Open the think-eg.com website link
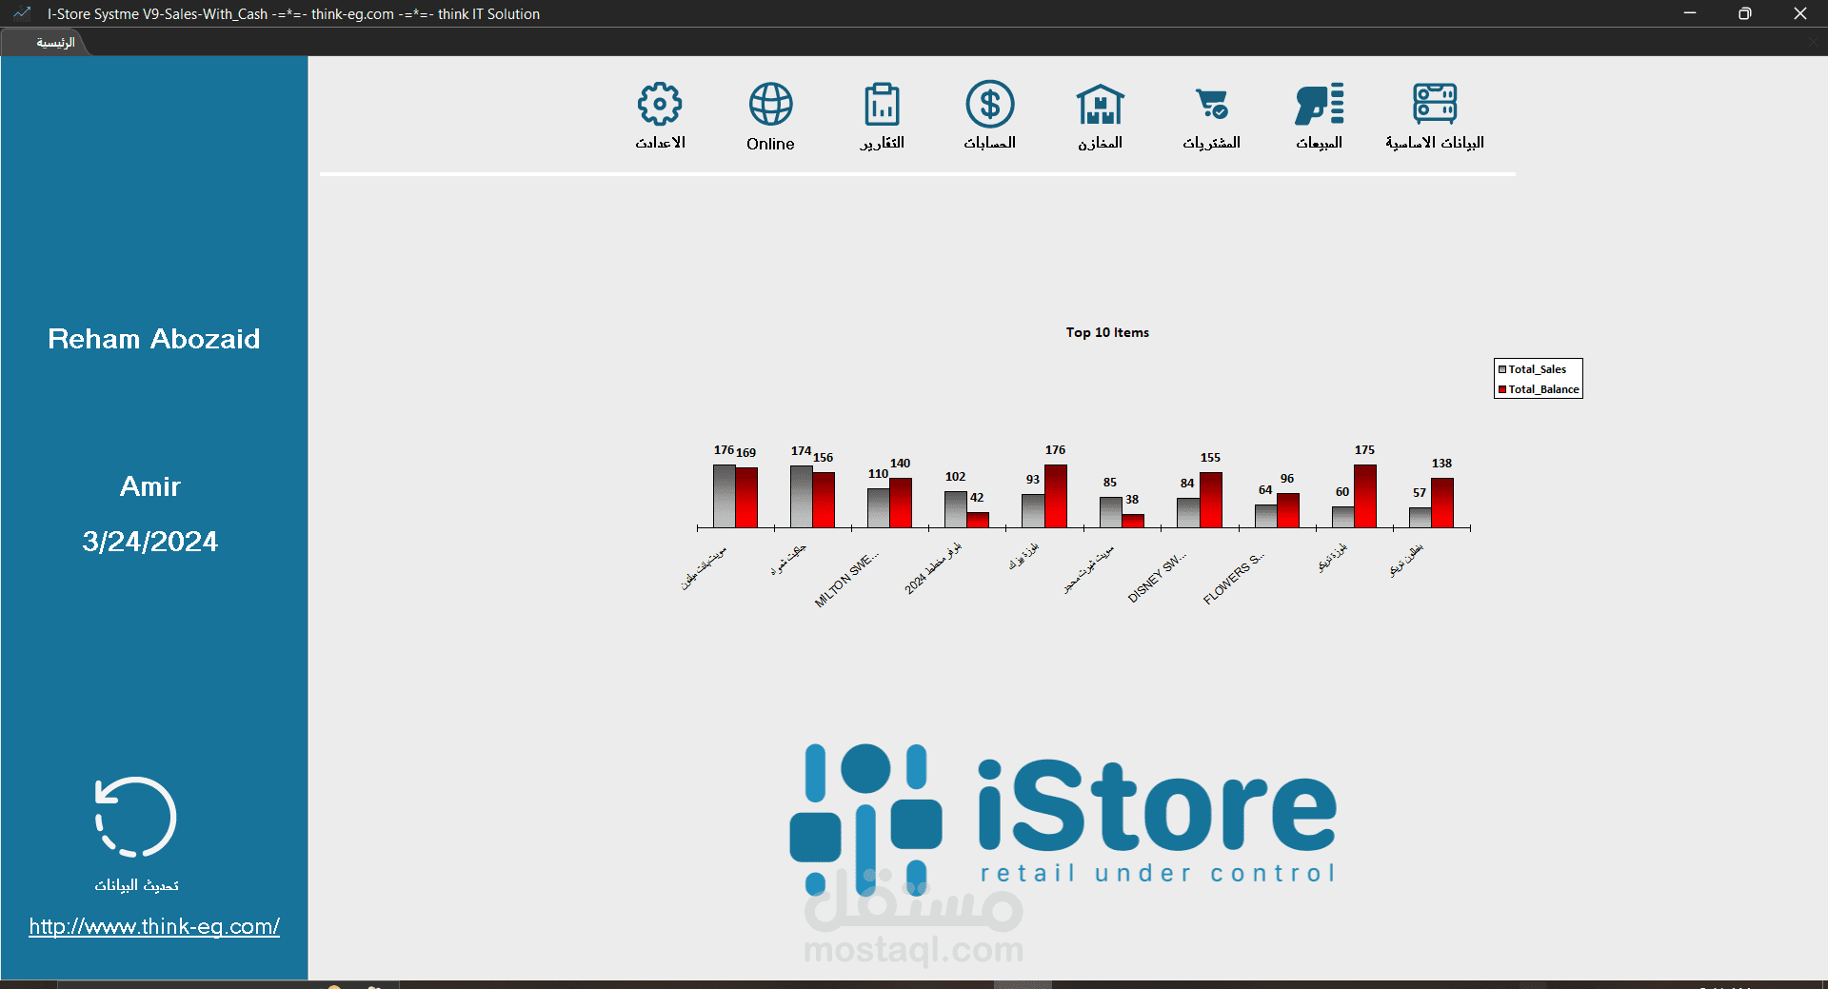This screenshot has height=989, width=1828. (154, 926)
